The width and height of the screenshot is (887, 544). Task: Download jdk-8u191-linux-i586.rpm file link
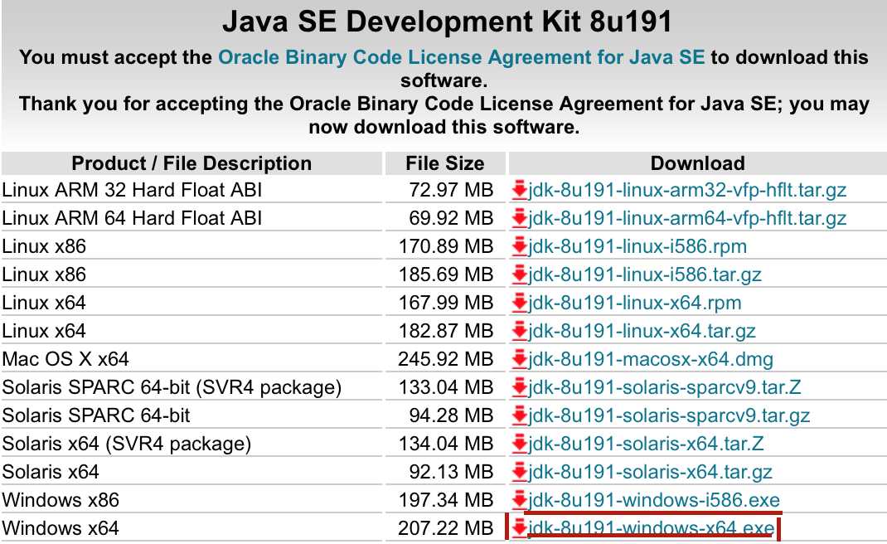click(x=637, y=246)
